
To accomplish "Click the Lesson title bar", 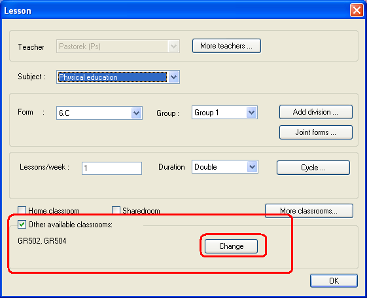I will [175, 10].
